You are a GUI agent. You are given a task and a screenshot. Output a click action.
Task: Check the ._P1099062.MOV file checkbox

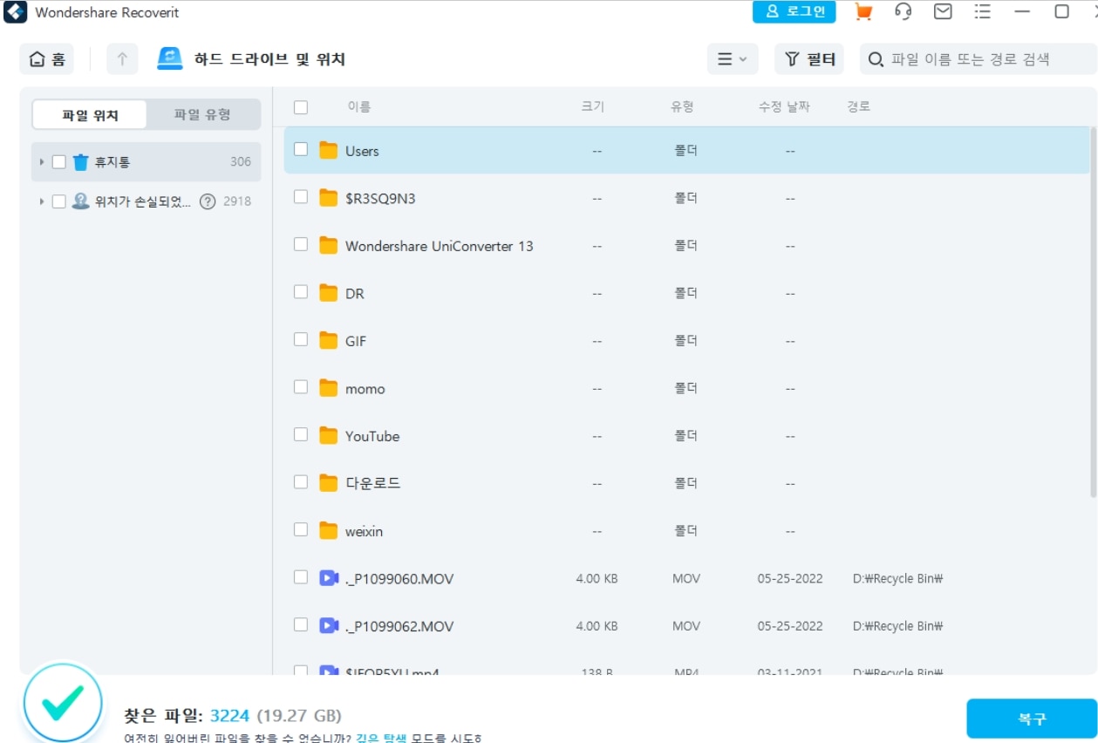[x=301, y=624]
